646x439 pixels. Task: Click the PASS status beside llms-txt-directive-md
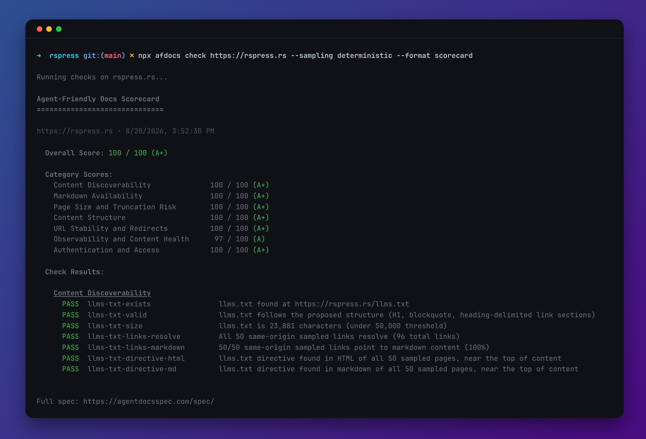70,369
